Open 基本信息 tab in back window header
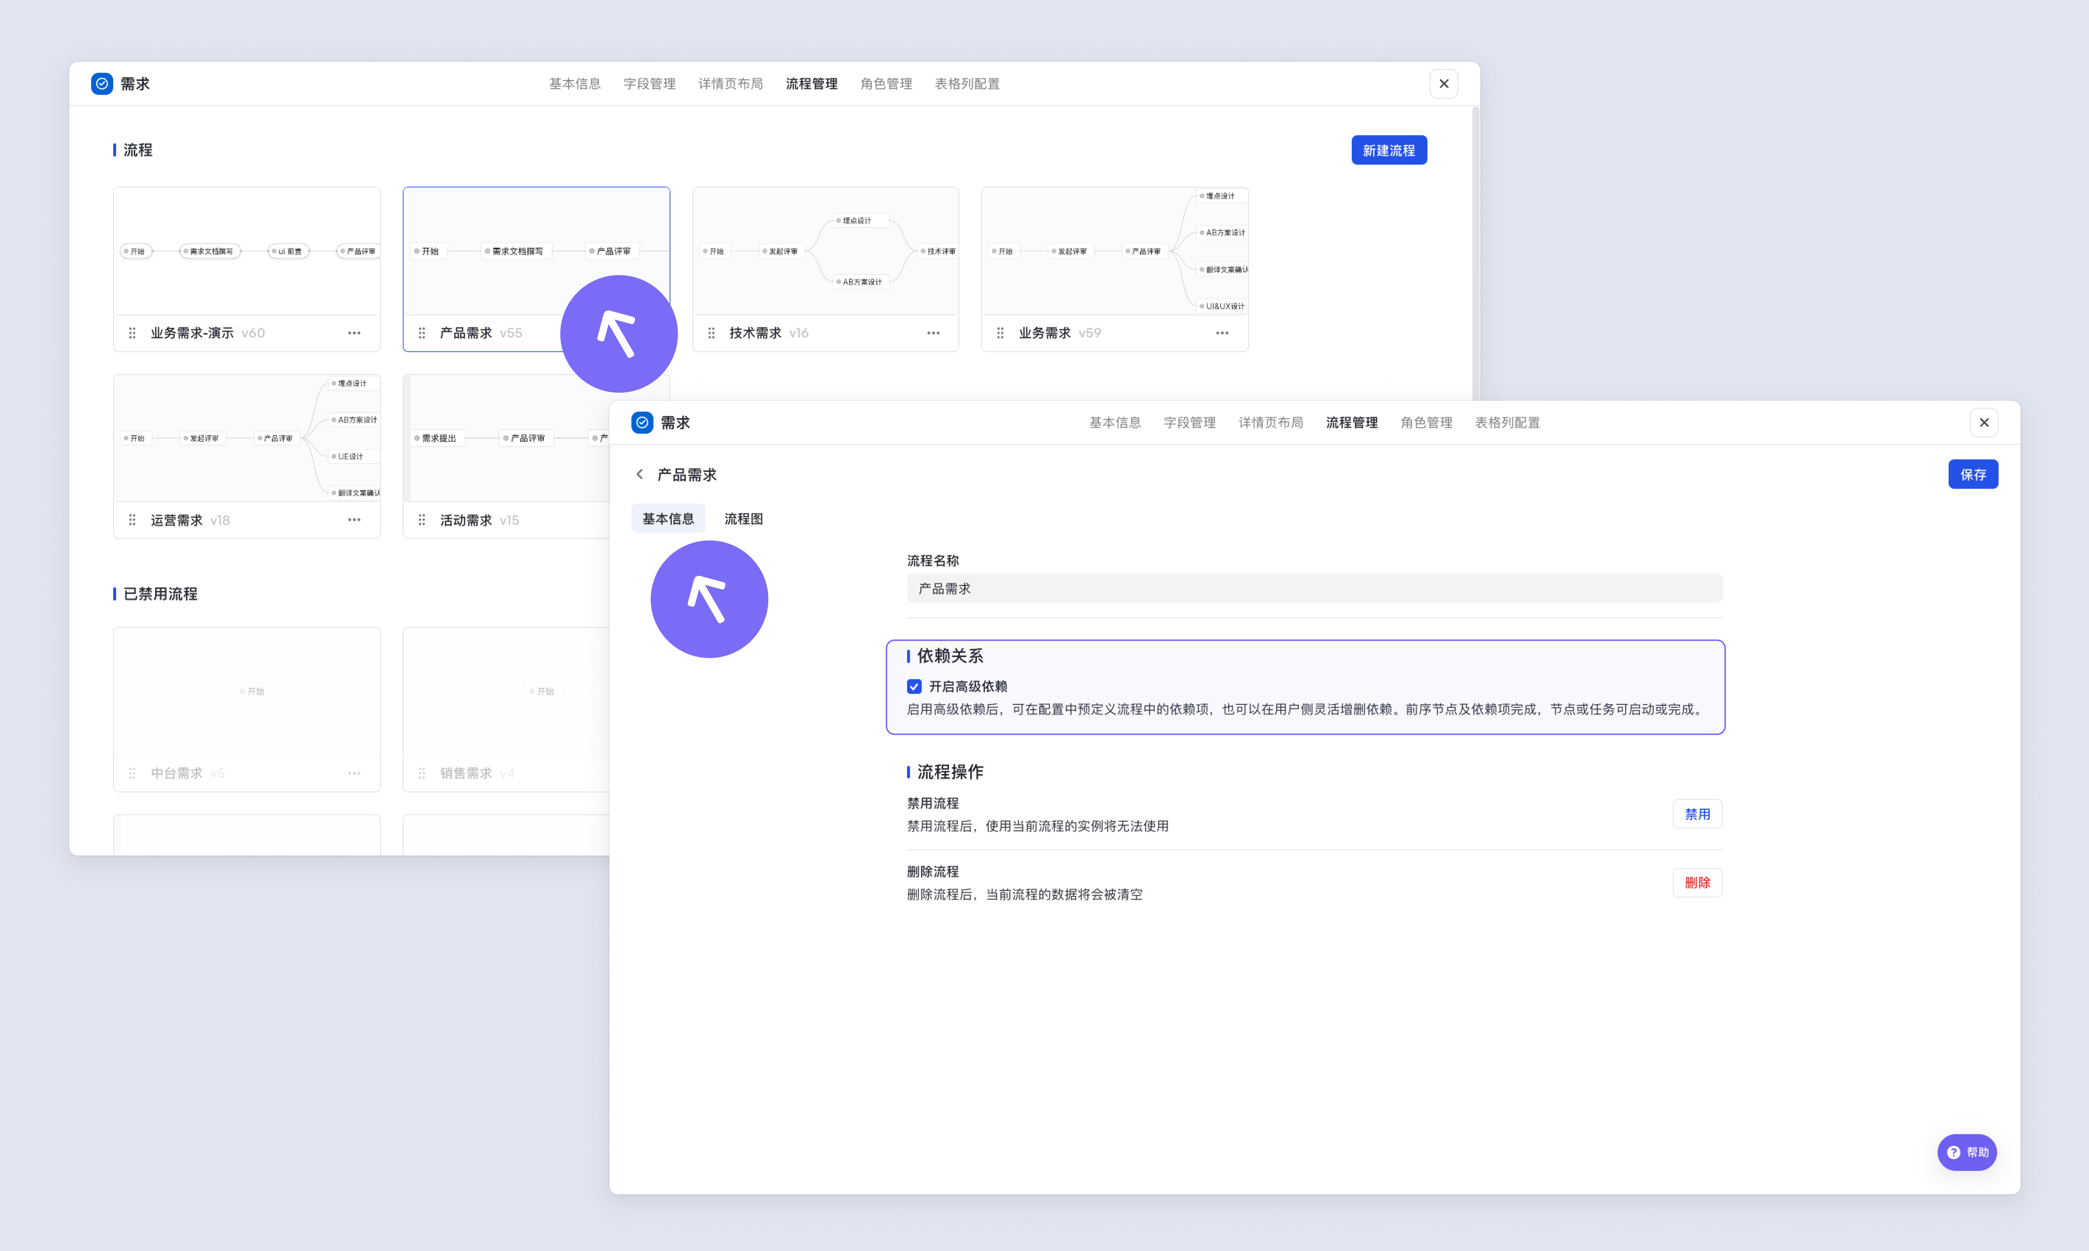Screen dimensions: 2089x1251 click(575, 83)
